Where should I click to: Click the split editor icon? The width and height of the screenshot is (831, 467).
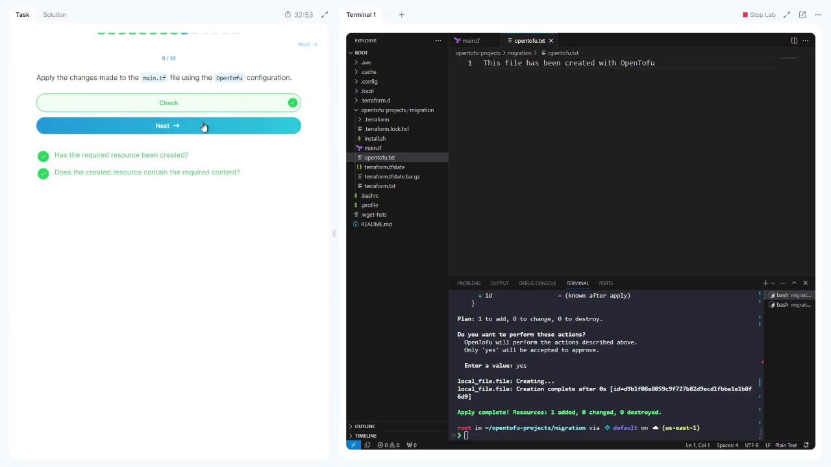click(794, 40)
